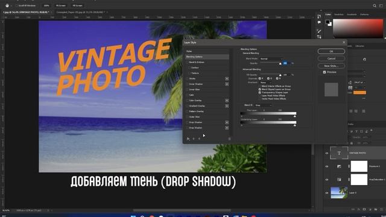
Task: Click the delete effect trash icon in dialog
Action: click(x=229, y=139)
